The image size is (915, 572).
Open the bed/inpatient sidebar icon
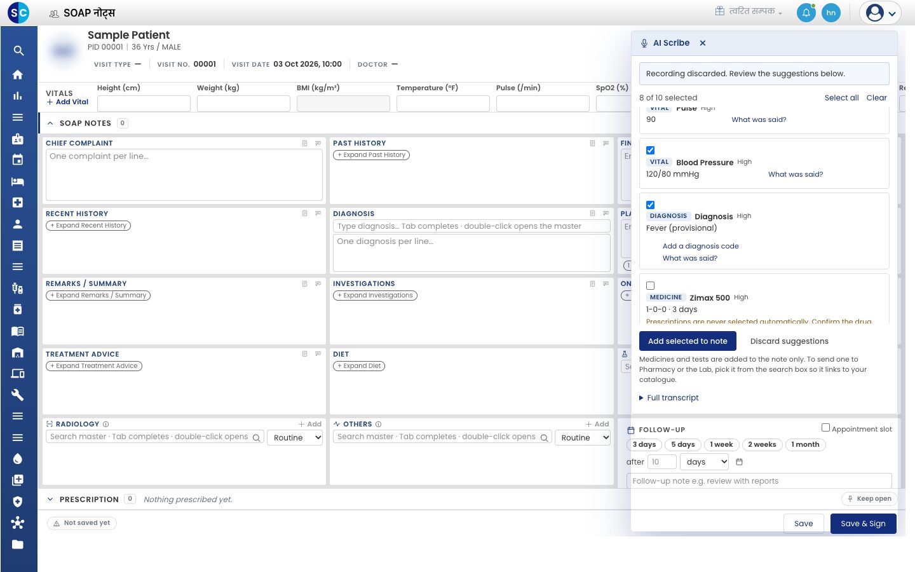[18, 181]
